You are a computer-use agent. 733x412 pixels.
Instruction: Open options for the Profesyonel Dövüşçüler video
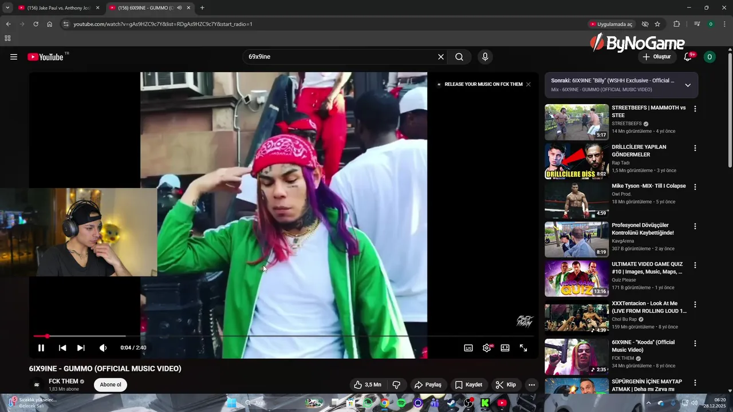click(695, 226)
